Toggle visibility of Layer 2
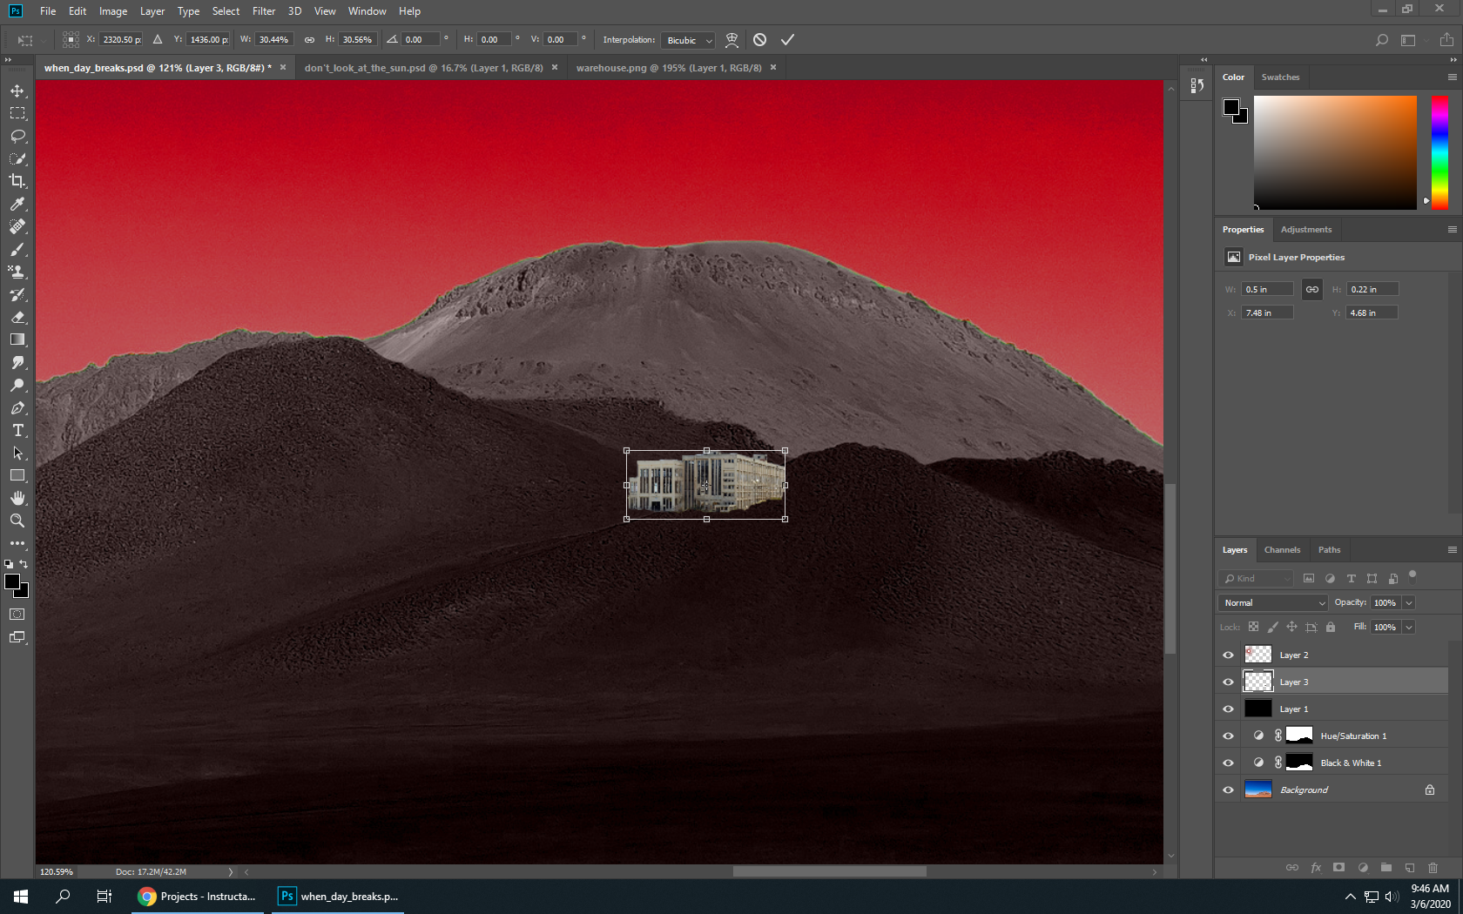This screenshot has height=914, width=1463. point(1228,655)
